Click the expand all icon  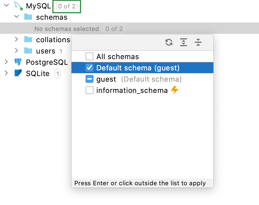184,42
